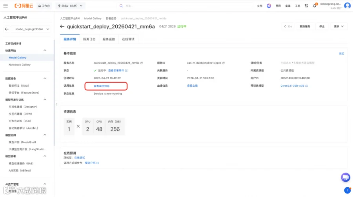Open the shubo_beijing workspace selector
Screen dimensions: 353x197
click(31, 29)
